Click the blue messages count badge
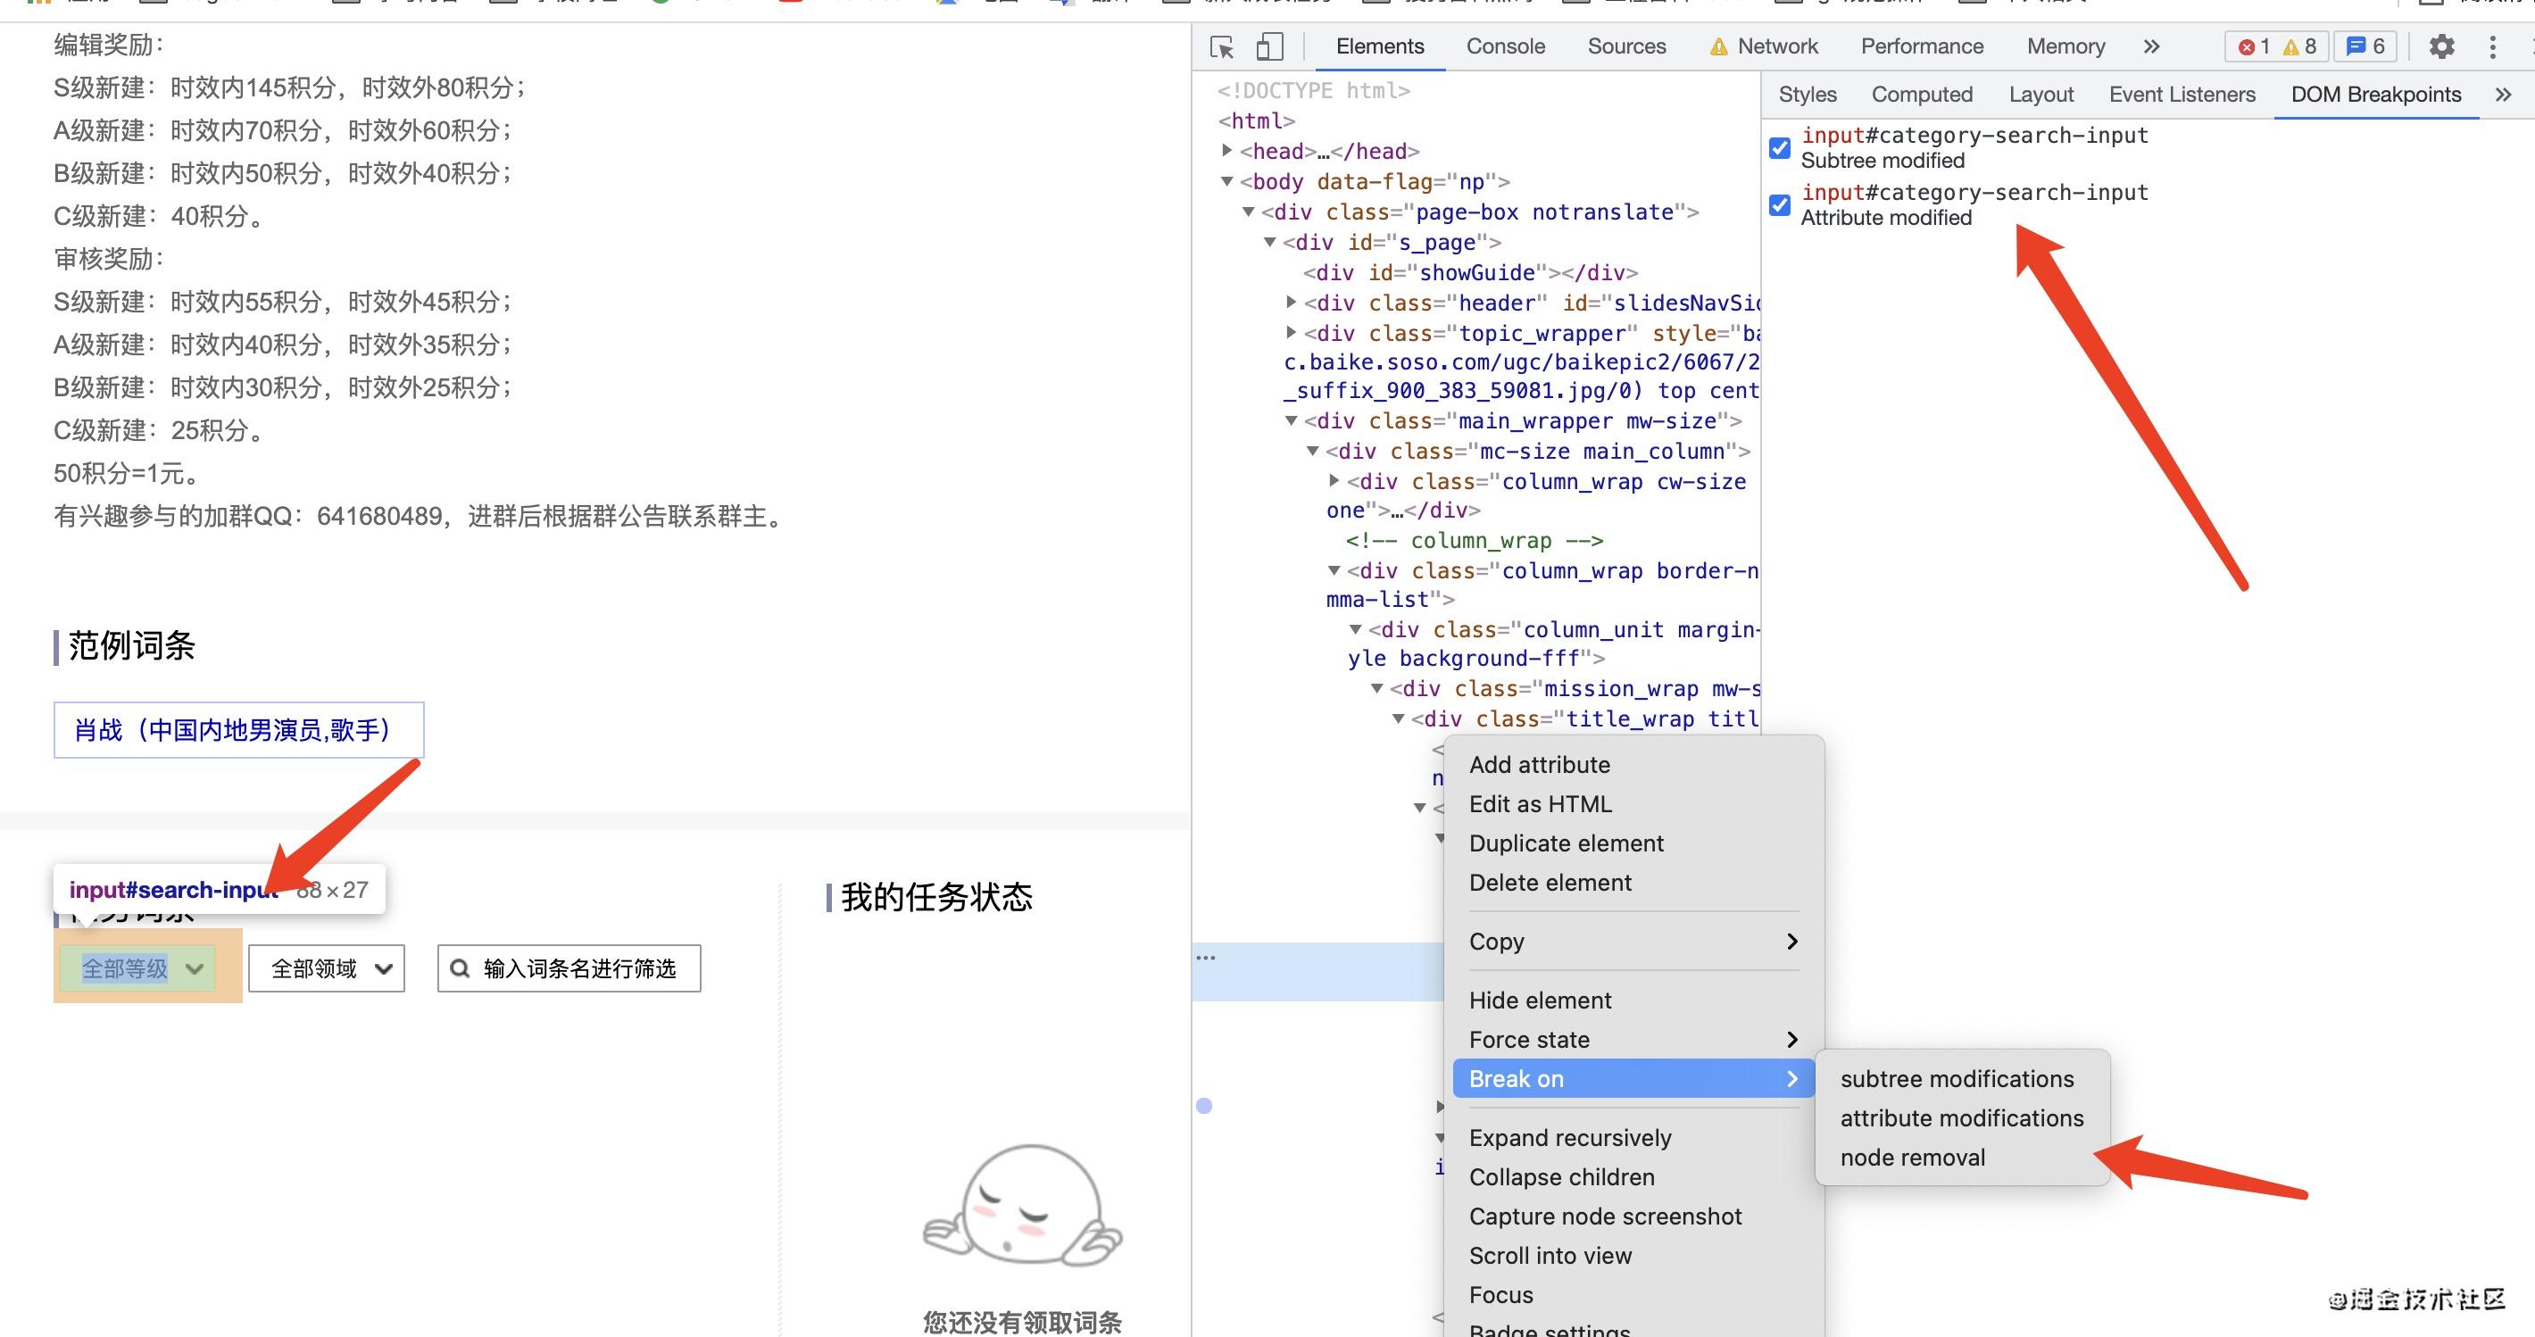Viewport: 2535px width, 1337px height. point(2365,46)
